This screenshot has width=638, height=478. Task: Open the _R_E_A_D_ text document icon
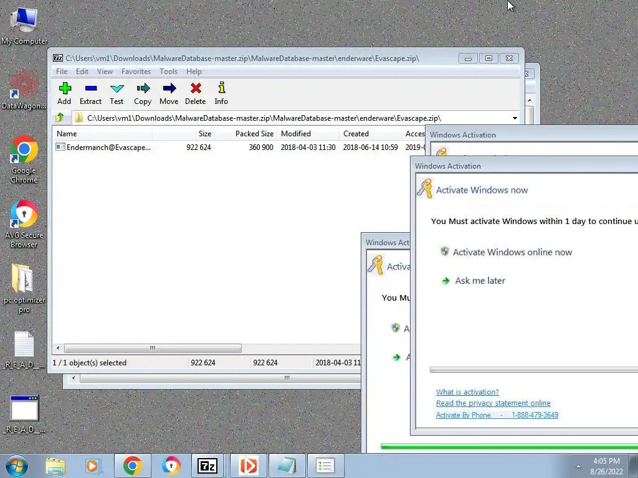(24, 350)
